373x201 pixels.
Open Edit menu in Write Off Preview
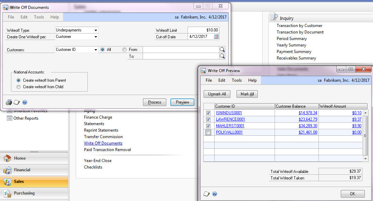222,80
